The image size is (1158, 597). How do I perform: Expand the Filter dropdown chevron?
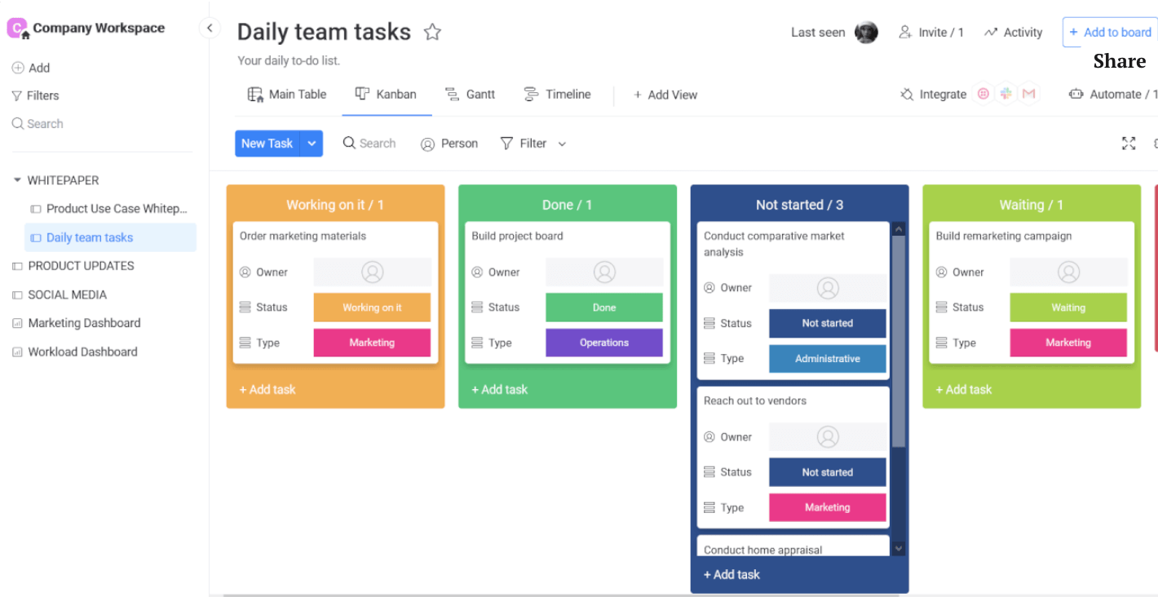point(562,144)
